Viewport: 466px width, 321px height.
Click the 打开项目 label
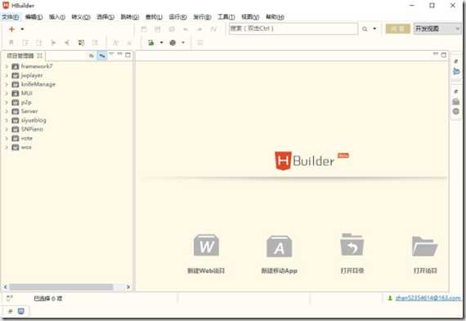(x=425, y=270)
